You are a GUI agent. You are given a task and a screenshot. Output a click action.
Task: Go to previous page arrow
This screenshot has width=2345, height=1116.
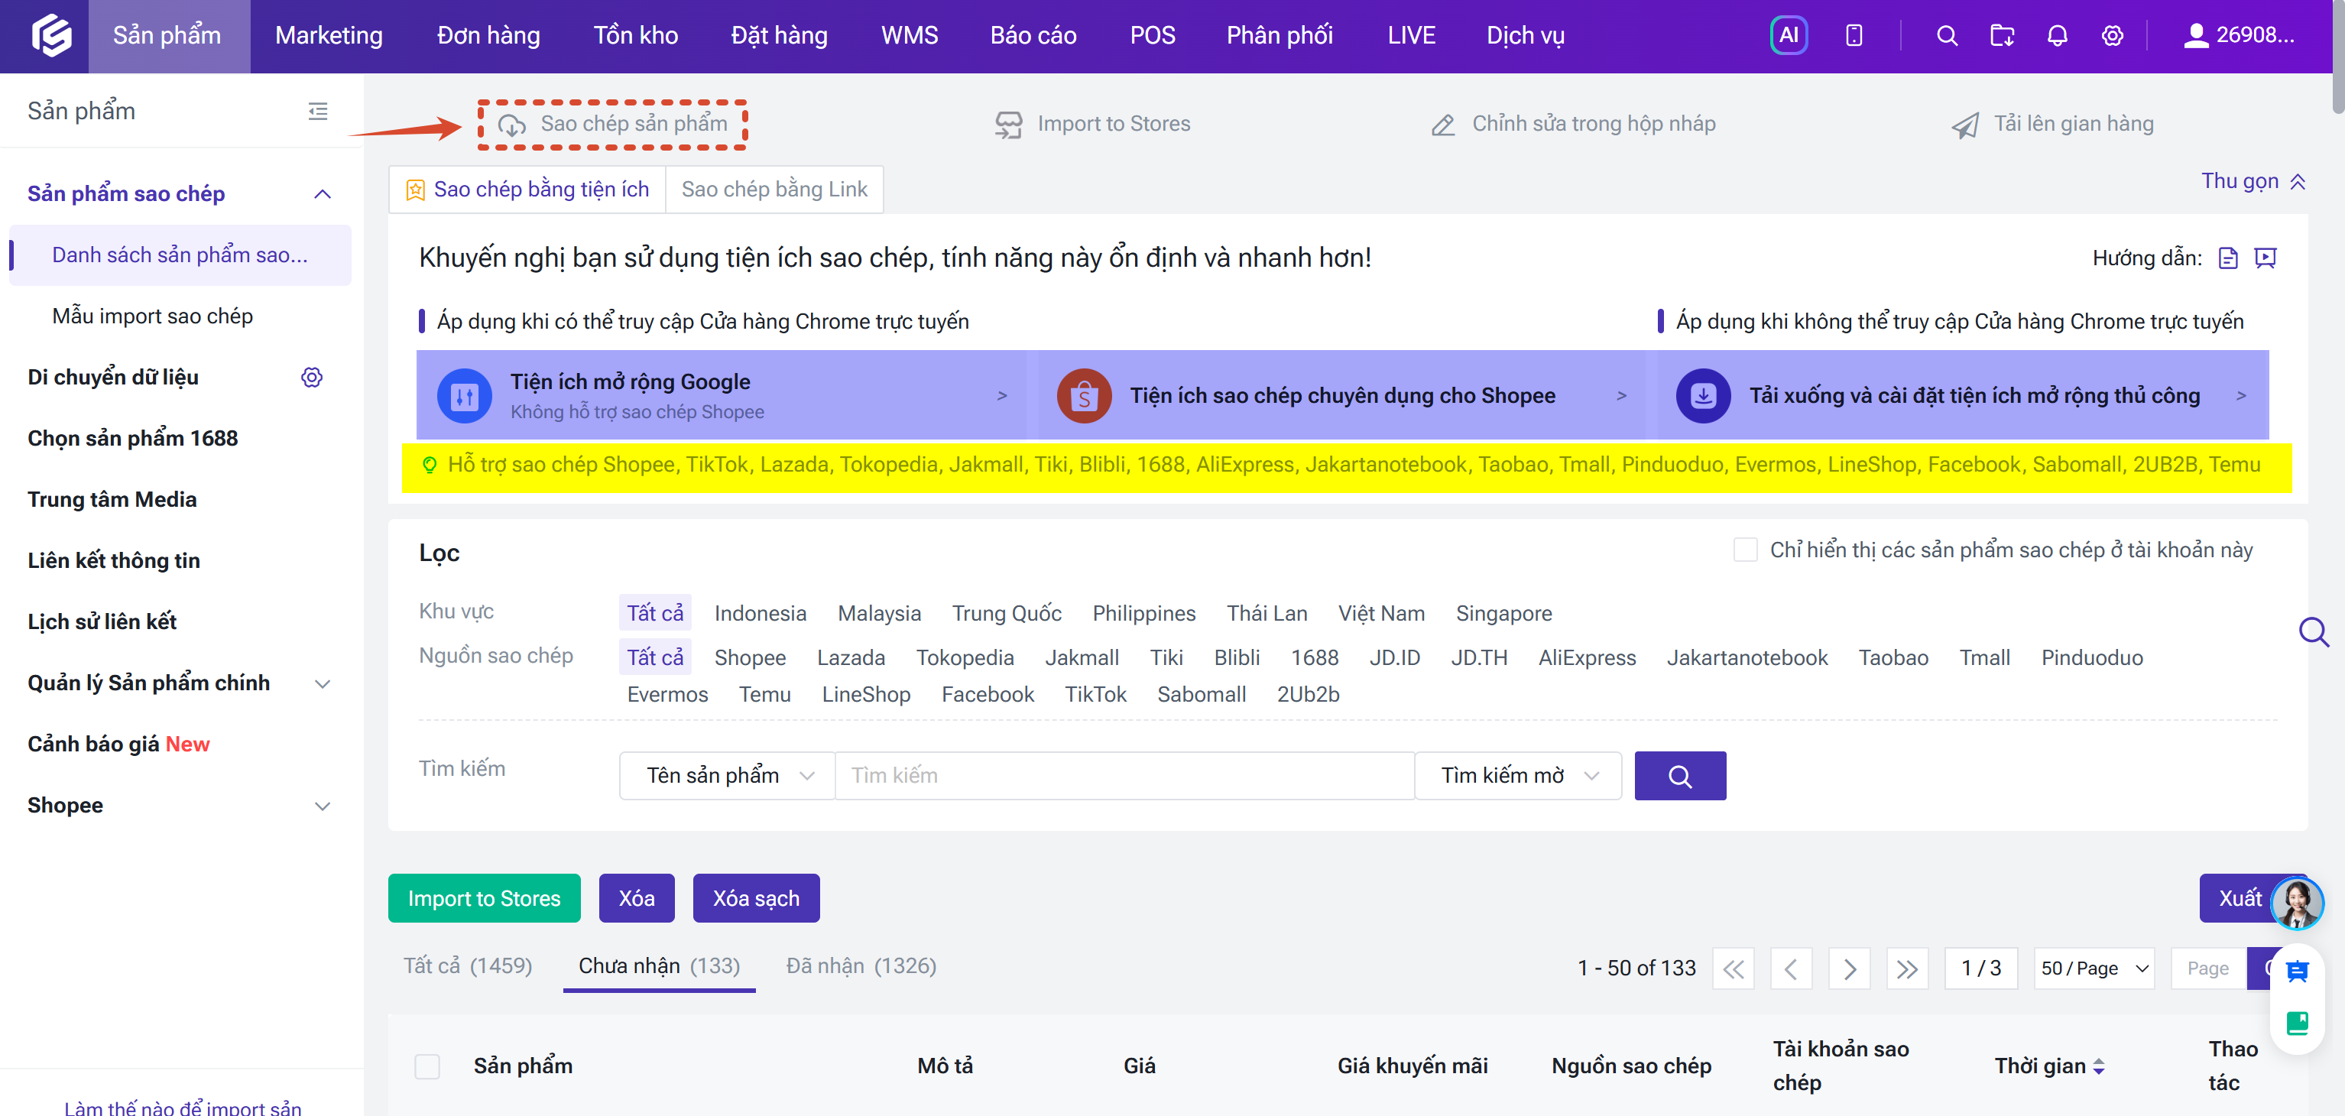tap(1791, 968)
